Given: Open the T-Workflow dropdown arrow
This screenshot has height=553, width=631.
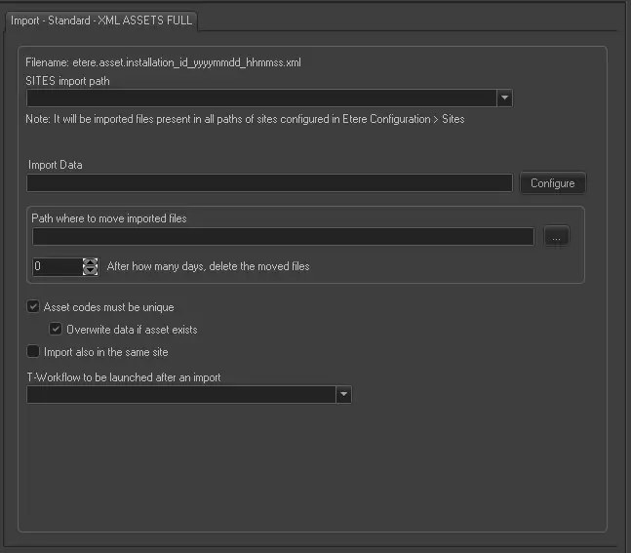Looking at the screenshot, I should pos(343,395).
